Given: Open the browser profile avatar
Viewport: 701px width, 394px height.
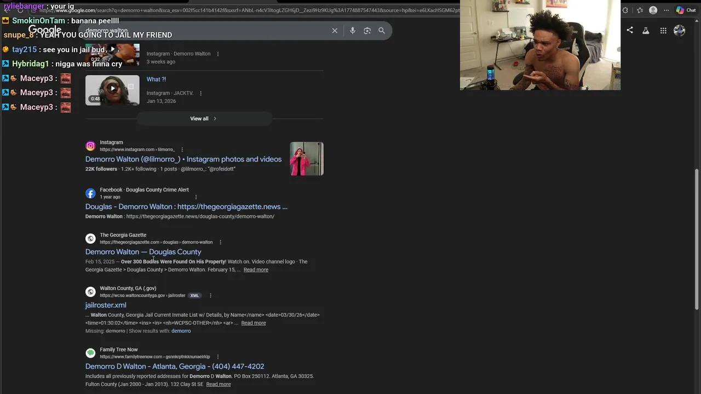Looking at the screenshot, I should pyautogui.click(x=653, y=10).
